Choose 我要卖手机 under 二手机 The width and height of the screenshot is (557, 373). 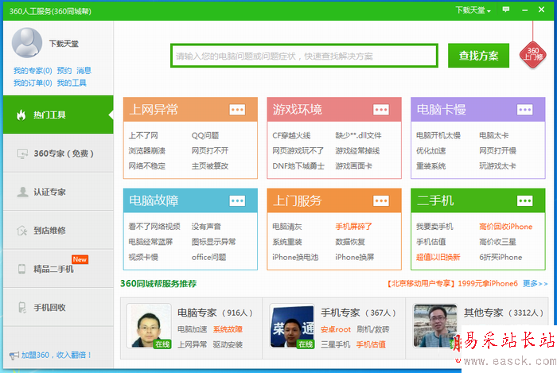(434, 227)
